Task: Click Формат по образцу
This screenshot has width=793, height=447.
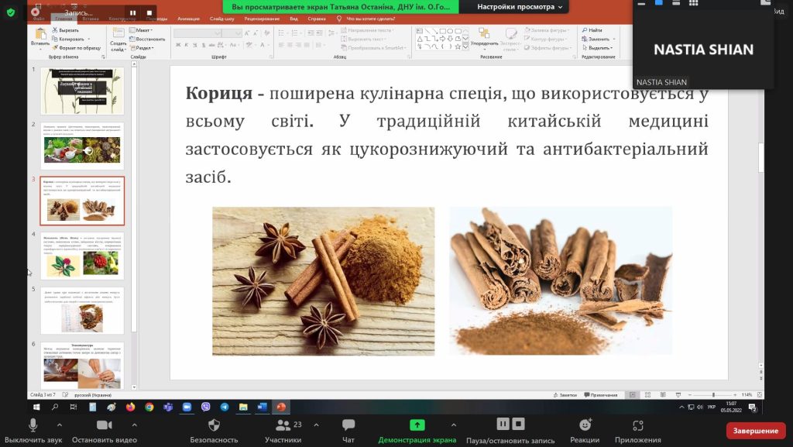Action: [77, 47]
